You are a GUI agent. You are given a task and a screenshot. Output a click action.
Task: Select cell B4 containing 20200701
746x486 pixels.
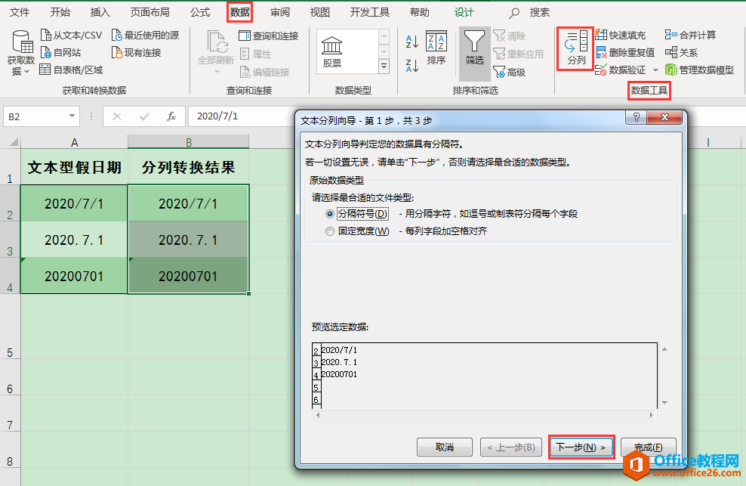tap(189, 275)
